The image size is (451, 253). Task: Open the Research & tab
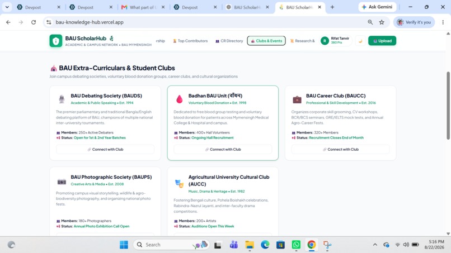(x=302, y=41)
